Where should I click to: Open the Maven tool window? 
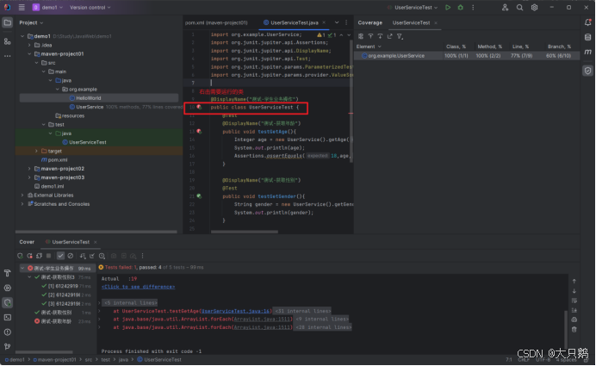click(587, 52)
